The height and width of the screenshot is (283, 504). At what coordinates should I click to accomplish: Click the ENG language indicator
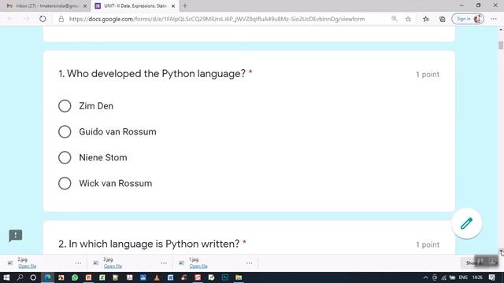(463, 277)
